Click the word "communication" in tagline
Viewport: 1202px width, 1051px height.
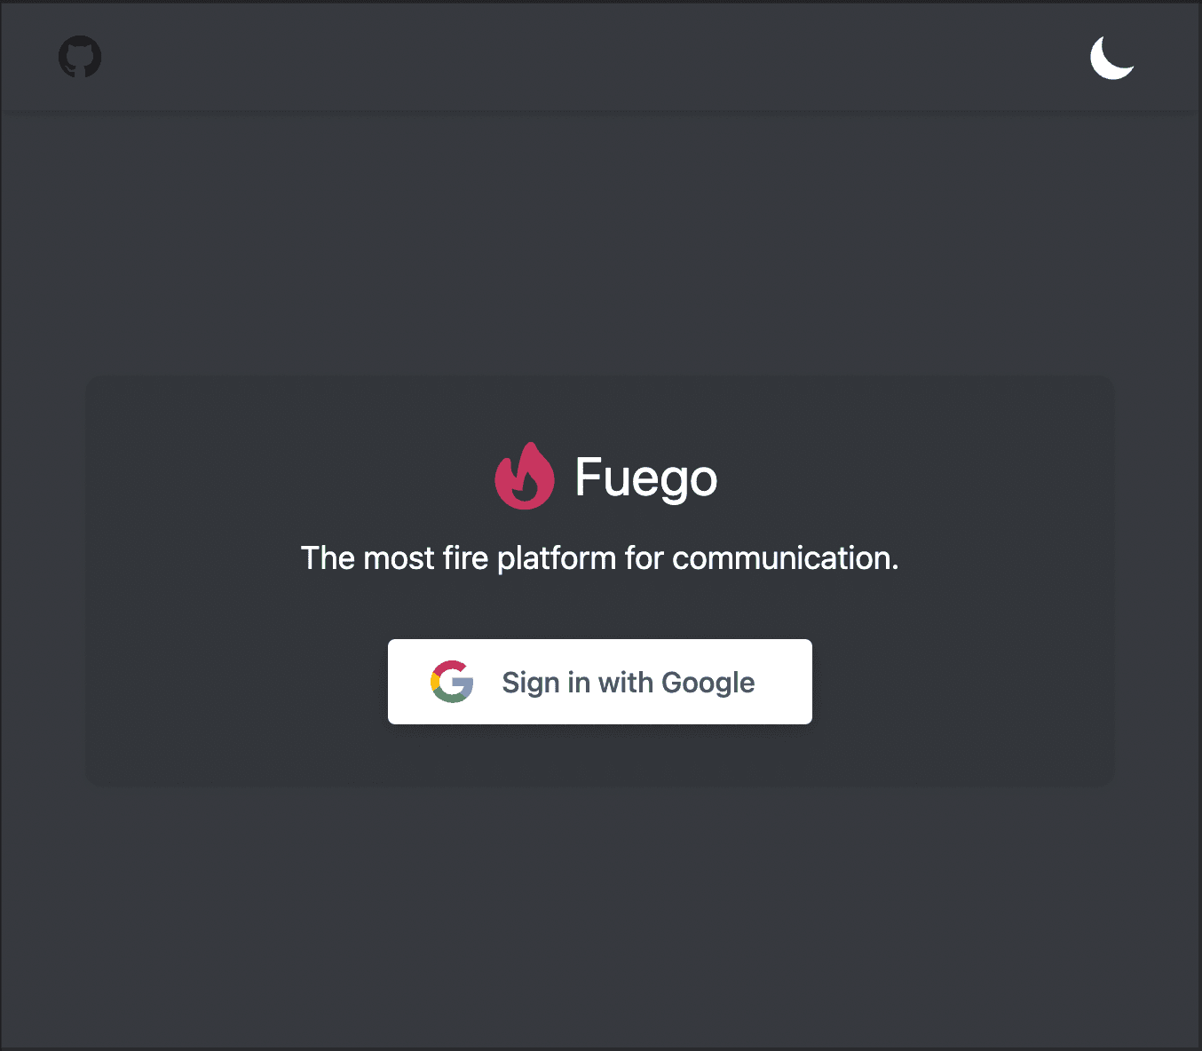(781, 558)
